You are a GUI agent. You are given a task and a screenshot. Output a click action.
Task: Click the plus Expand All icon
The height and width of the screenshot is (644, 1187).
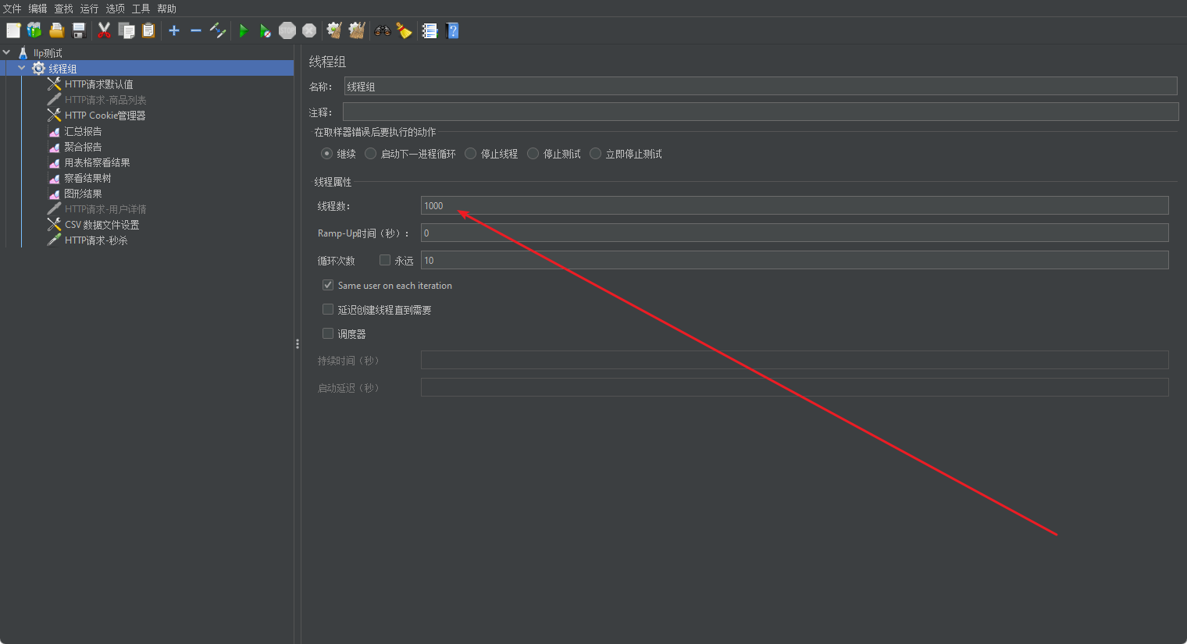click(174, 30)
